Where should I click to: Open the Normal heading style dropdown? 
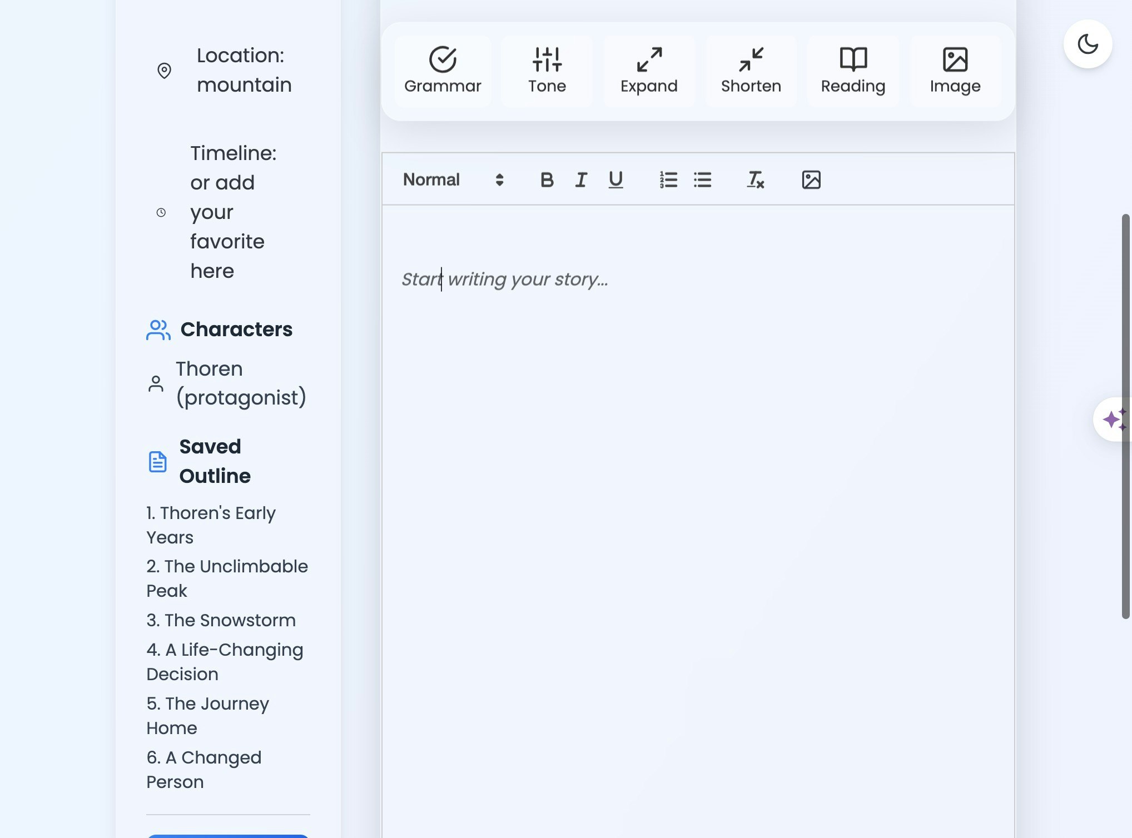453,179
